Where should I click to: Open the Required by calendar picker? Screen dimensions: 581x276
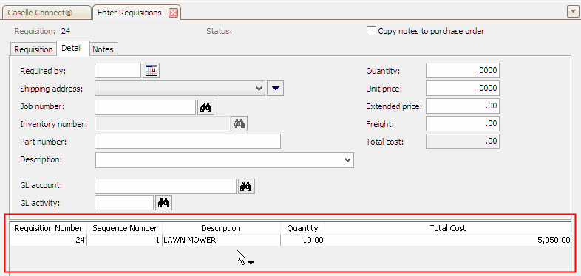pos(152,71)
